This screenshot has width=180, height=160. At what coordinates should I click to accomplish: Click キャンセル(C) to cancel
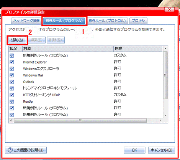(x=162, y=150)
